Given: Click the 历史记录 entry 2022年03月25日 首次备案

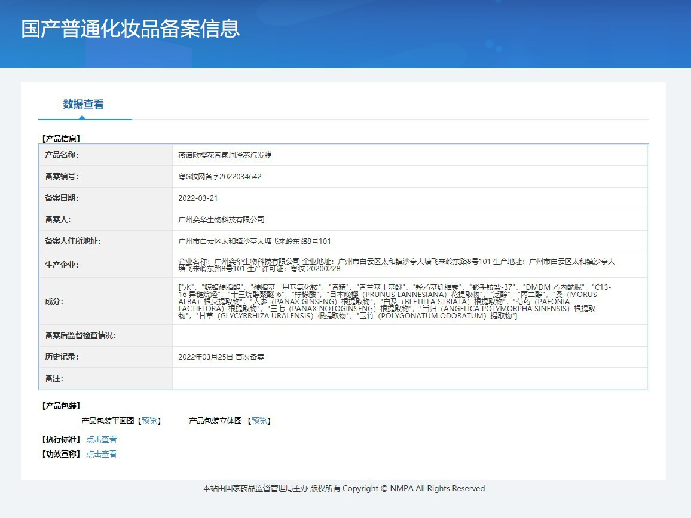Looking at the screenshot, I should coord(221,357).
